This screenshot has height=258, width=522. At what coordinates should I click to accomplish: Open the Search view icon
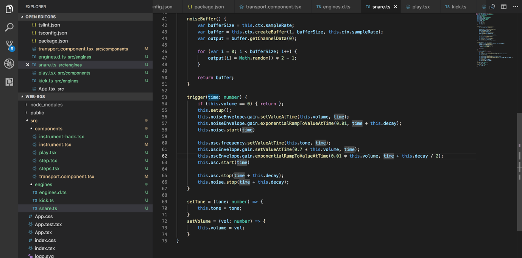(x=9, y=27)
